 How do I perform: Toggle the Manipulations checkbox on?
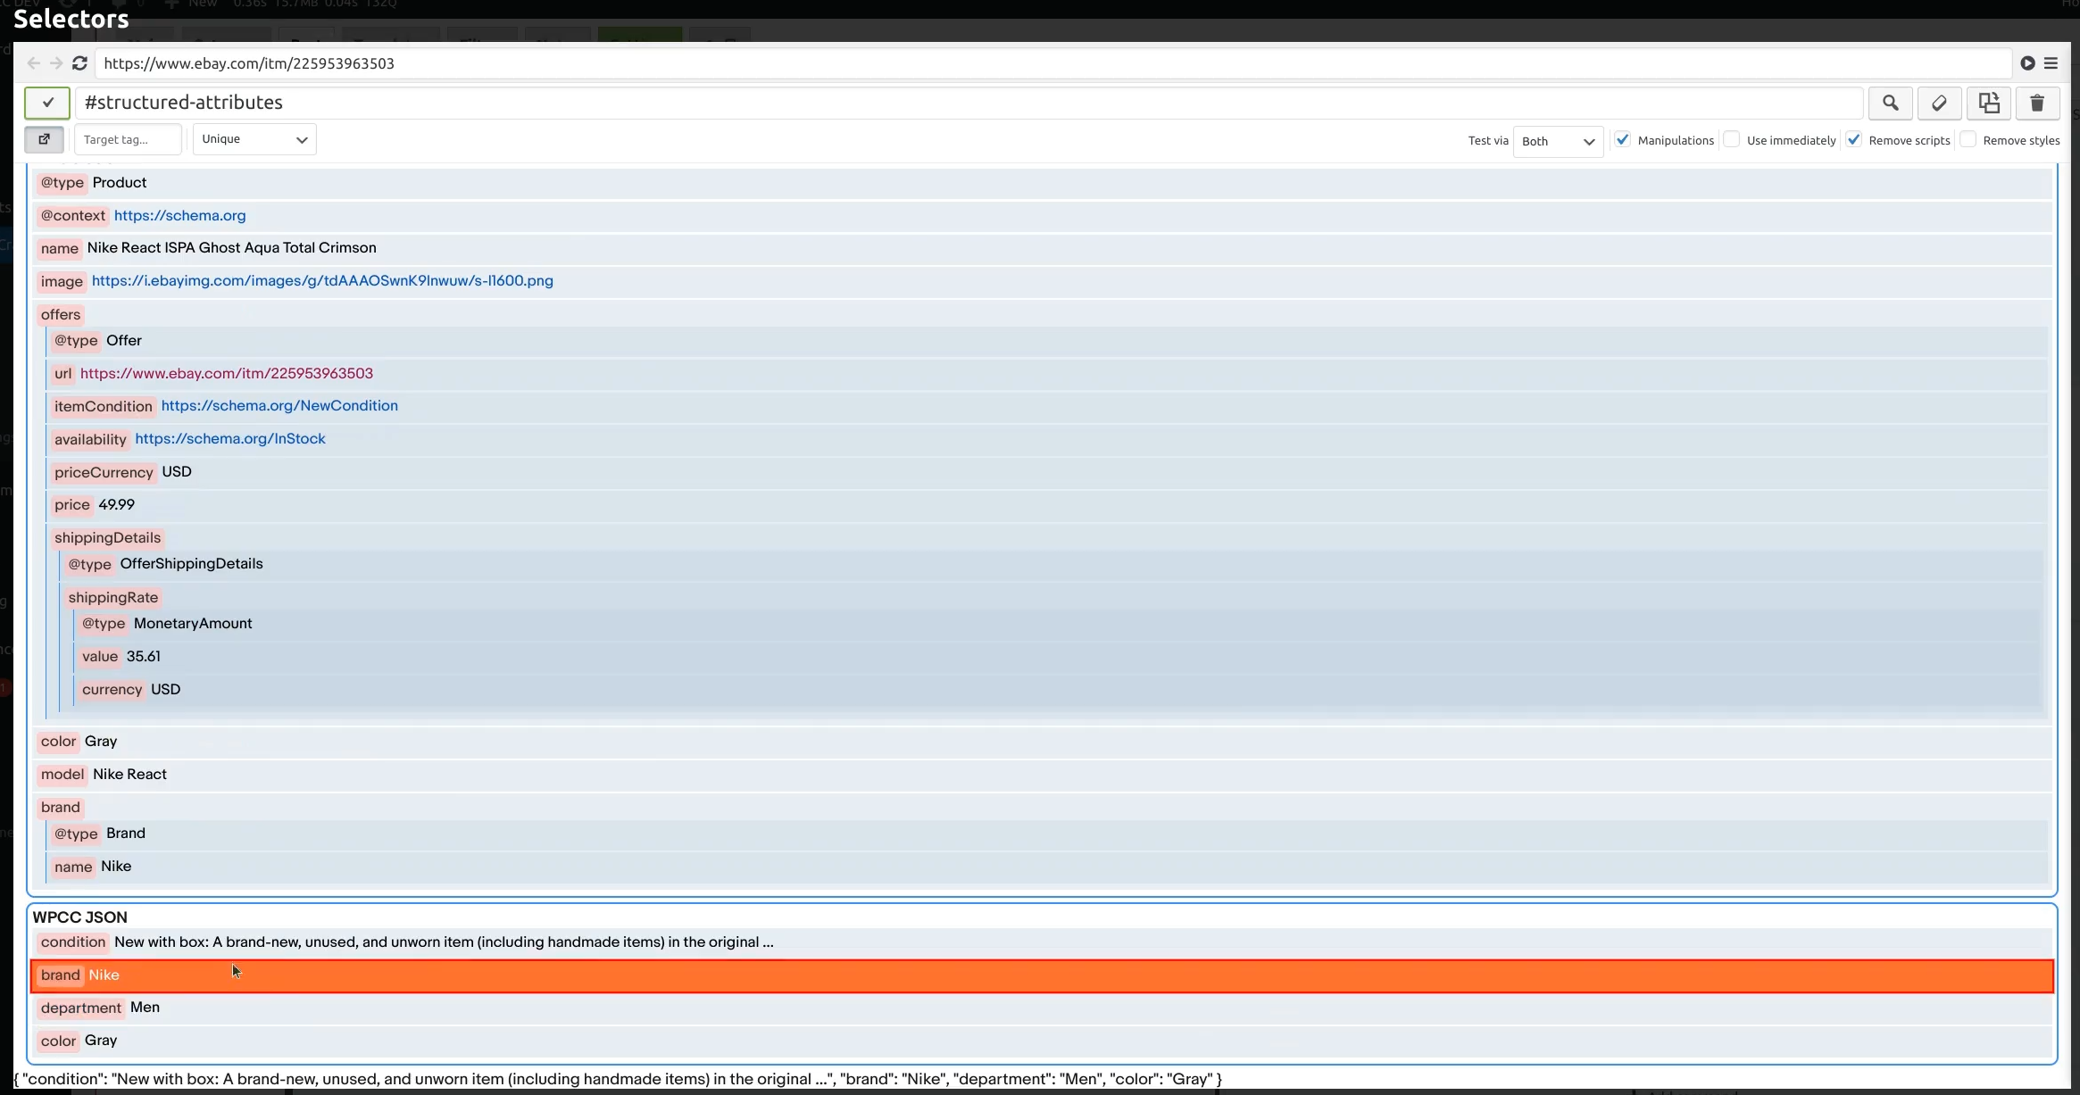coord(1623,139)
